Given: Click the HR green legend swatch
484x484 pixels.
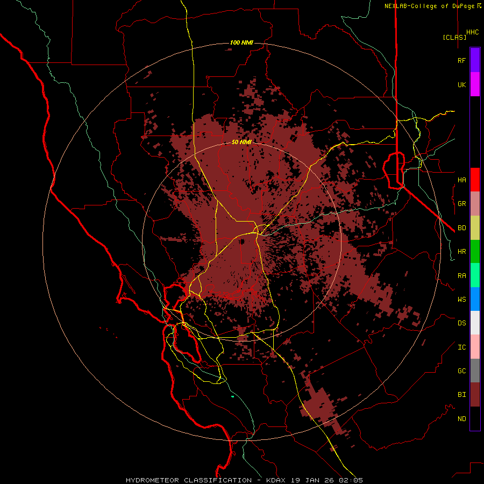Looking at the screenshot, I should click(475, 252).
